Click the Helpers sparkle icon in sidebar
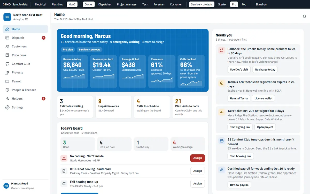The height and width of the screenshot is (194, 310). pos(7,99)
